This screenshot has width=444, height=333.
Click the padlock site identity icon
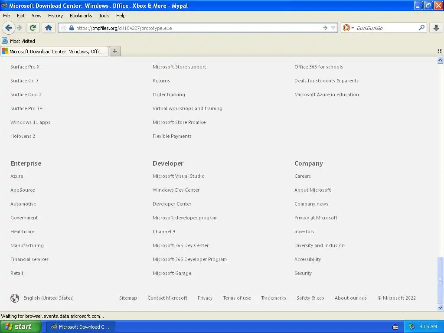tap(72, 28)
